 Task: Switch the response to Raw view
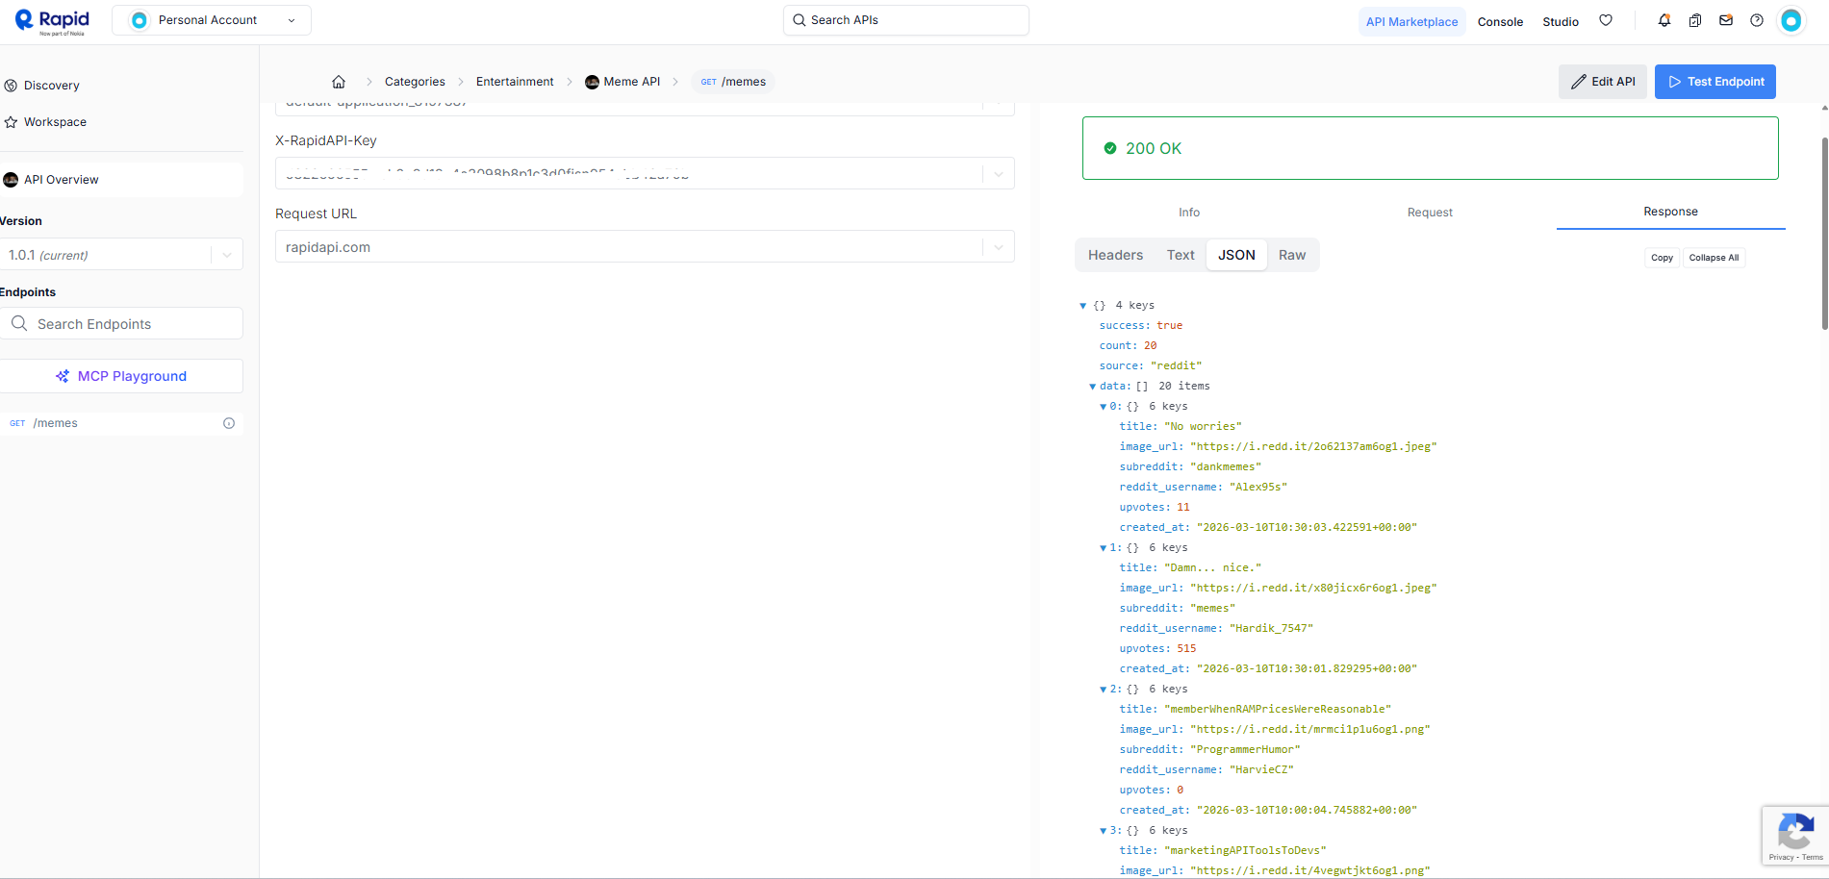[1292, 255]
